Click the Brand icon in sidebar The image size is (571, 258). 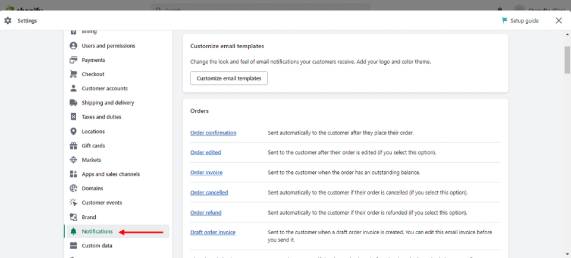(x=74, y=217)
